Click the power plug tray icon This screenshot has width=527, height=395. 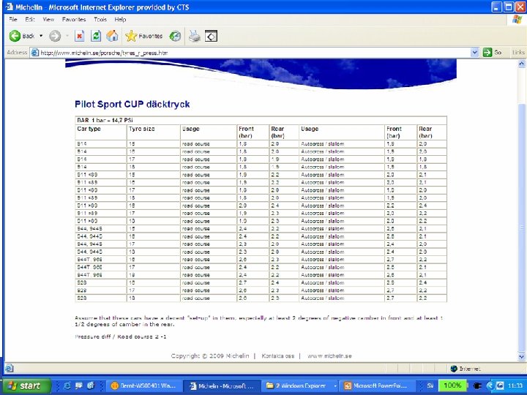pos(477,385)
